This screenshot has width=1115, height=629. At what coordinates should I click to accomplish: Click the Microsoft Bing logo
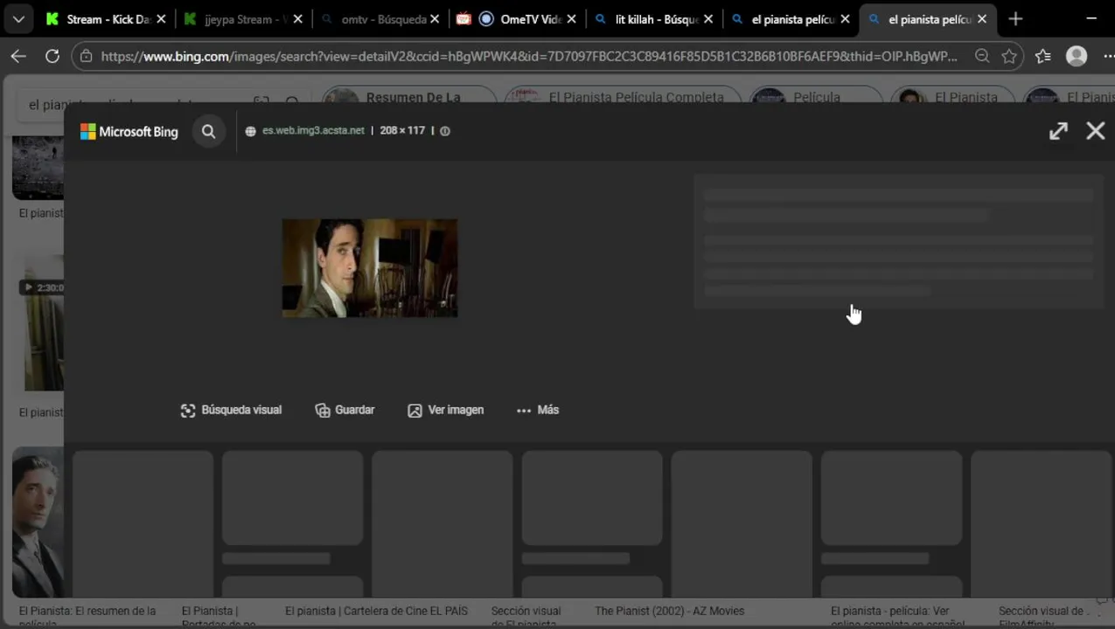[x=129, y=131]
